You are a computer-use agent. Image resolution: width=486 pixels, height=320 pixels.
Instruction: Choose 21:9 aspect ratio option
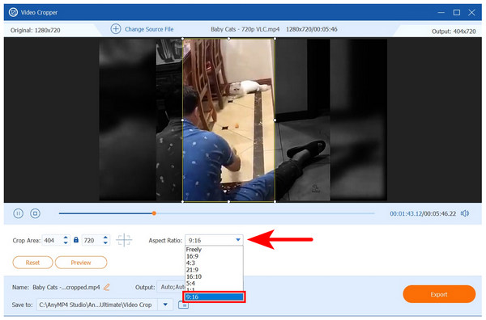pyautogui.click(x=214, y=270)
